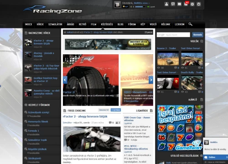Screen dimensions: 228x164
Task: Open the HÍREK menu item
Action: [40, 24]
